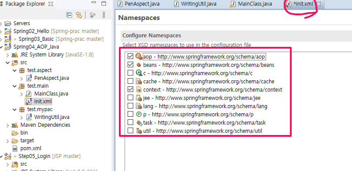Collapse the test.main package
Image resolution: width=352 pixels, height=171 pixels.
click(x=15, y=86)
